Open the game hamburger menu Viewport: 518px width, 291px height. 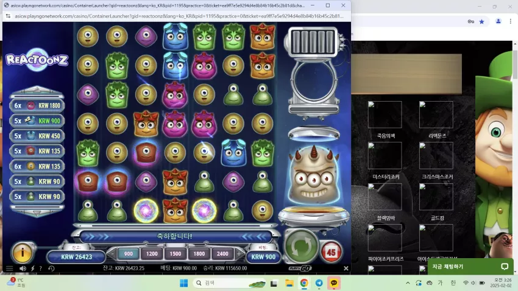[x=10, y=268]
